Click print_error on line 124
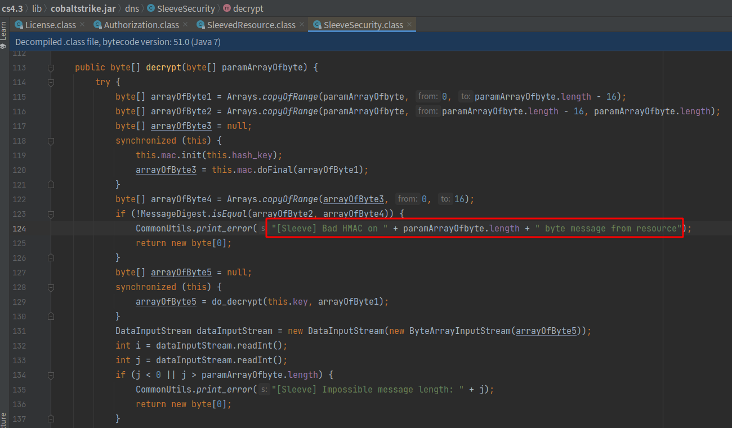This screenshot has height=428, width=732. pos(224,229)
